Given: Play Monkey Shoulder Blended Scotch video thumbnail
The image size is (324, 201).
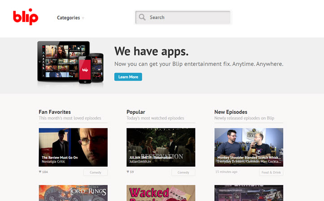Looking at the screenshot, I should point(249,147).
